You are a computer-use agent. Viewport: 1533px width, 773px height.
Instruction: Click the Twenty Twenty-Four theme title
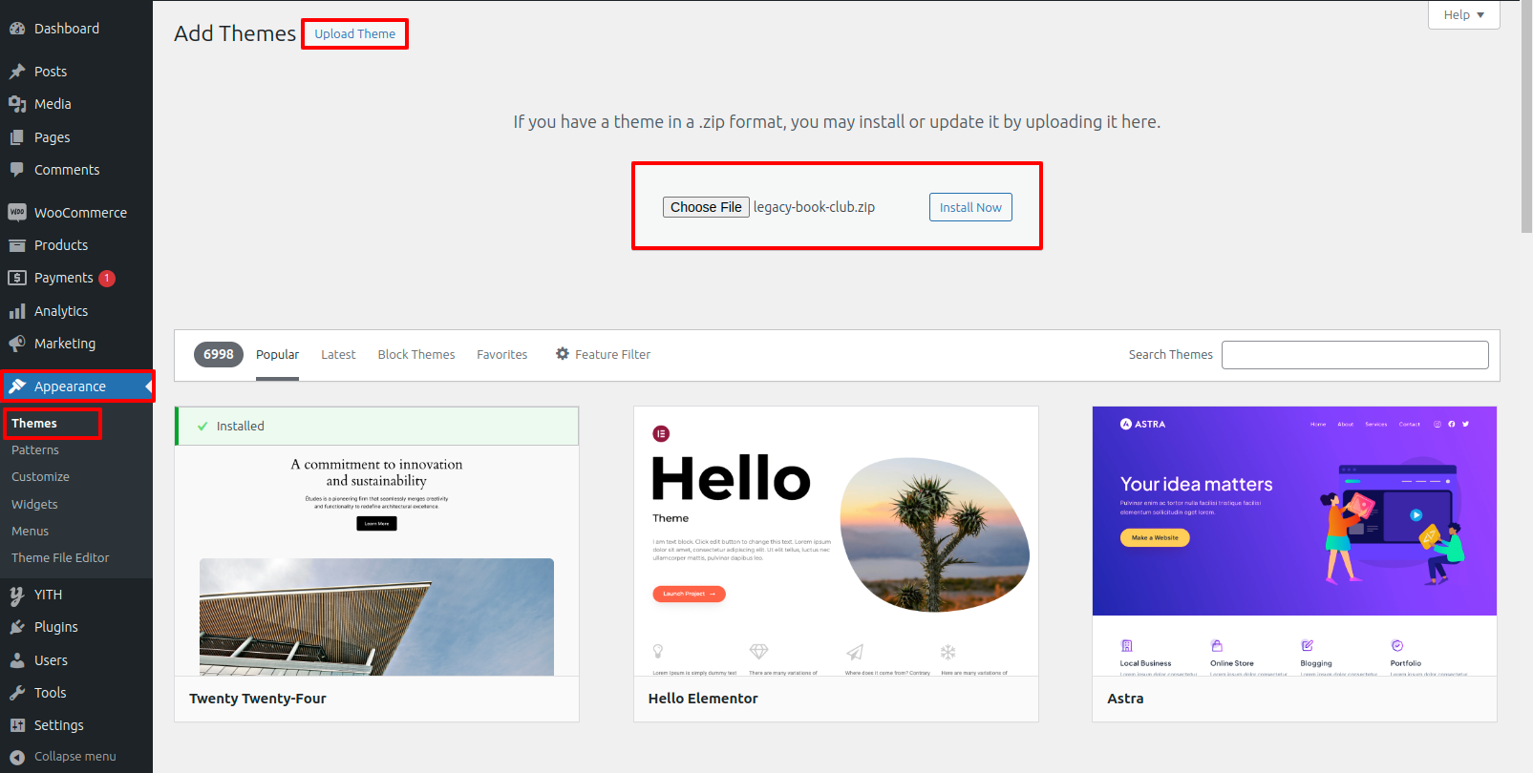[258, 699]
